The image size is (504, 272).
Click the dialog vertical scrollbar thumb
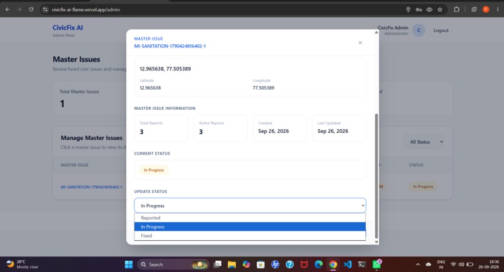tap(376, 176)
